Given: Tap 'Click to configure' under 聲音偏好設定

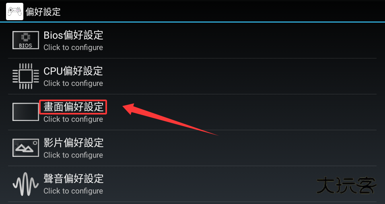Looking at the screenshot, I should [73, 191].
